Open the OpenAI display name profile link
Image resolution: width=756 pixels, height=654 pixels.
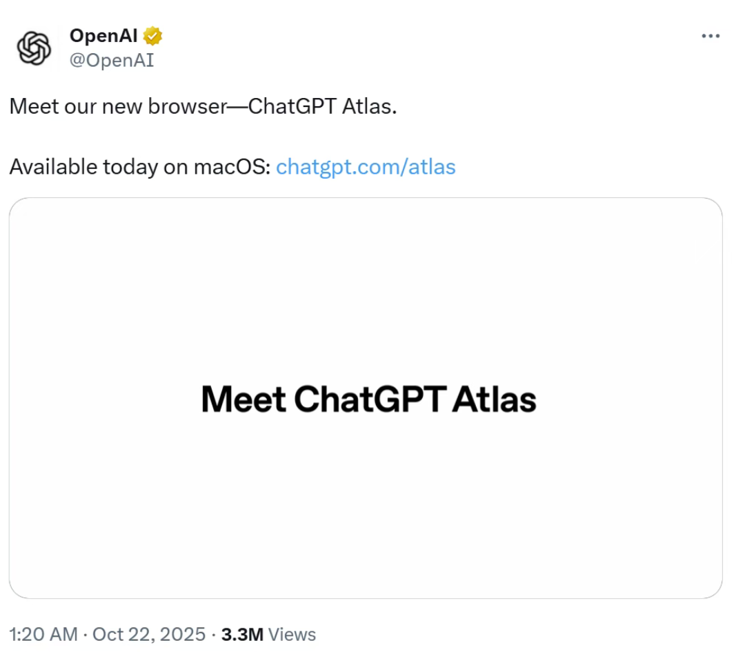[x=103, y=36]
